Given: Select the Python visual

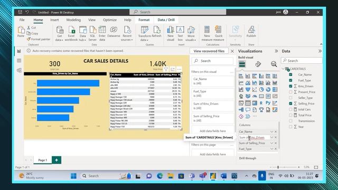Looking at the screenshot, I should click(x=268, y=103).
